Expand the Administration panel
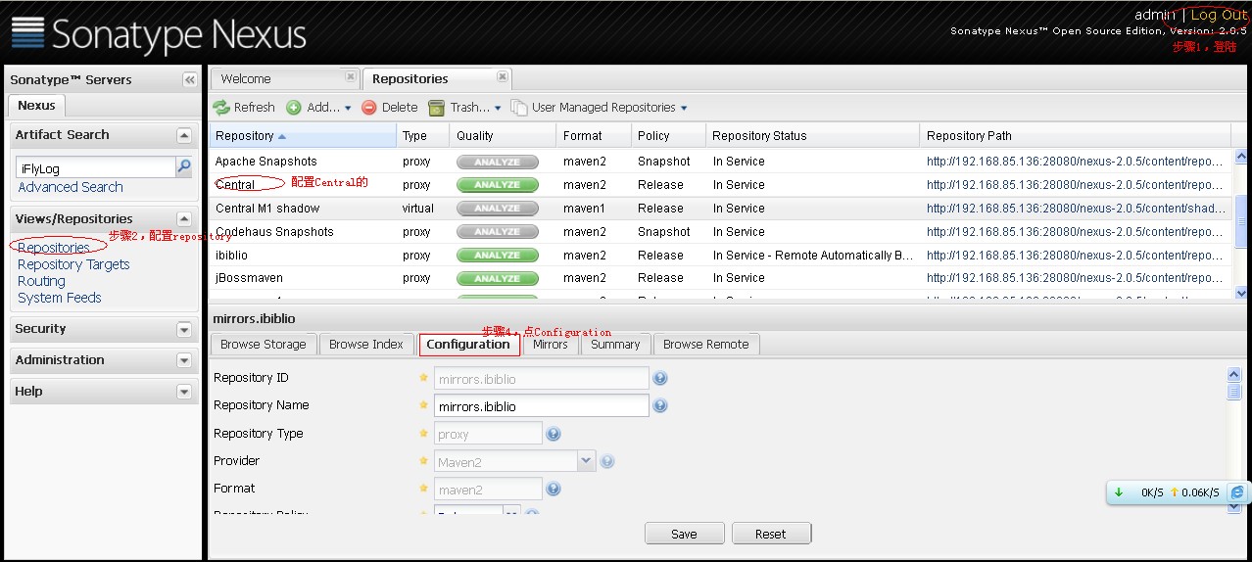This screenshot has height=562, width=1252. [183, 360]
